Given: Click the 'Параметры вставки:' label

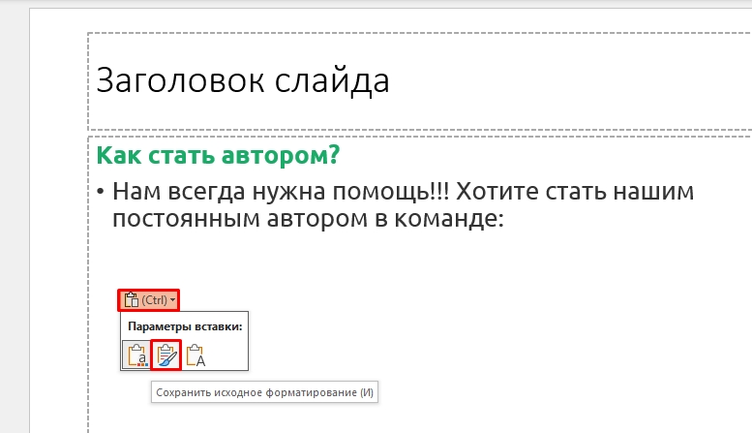Looking at the screenshot, I should [185, 326].
